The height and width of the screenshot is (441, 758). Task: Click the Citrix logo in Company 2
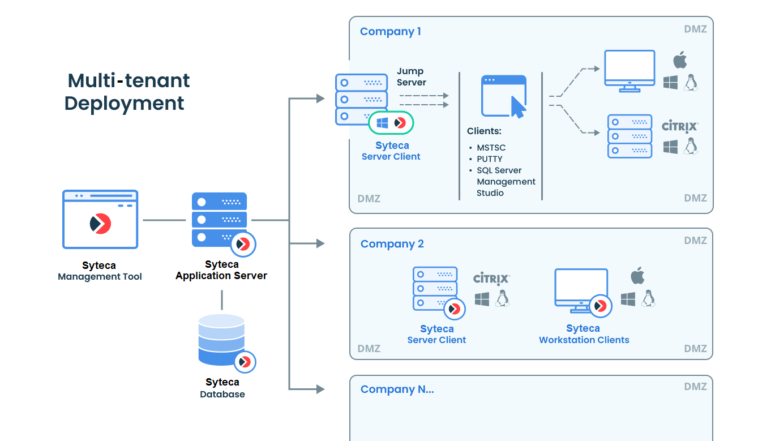pos(491,279)
